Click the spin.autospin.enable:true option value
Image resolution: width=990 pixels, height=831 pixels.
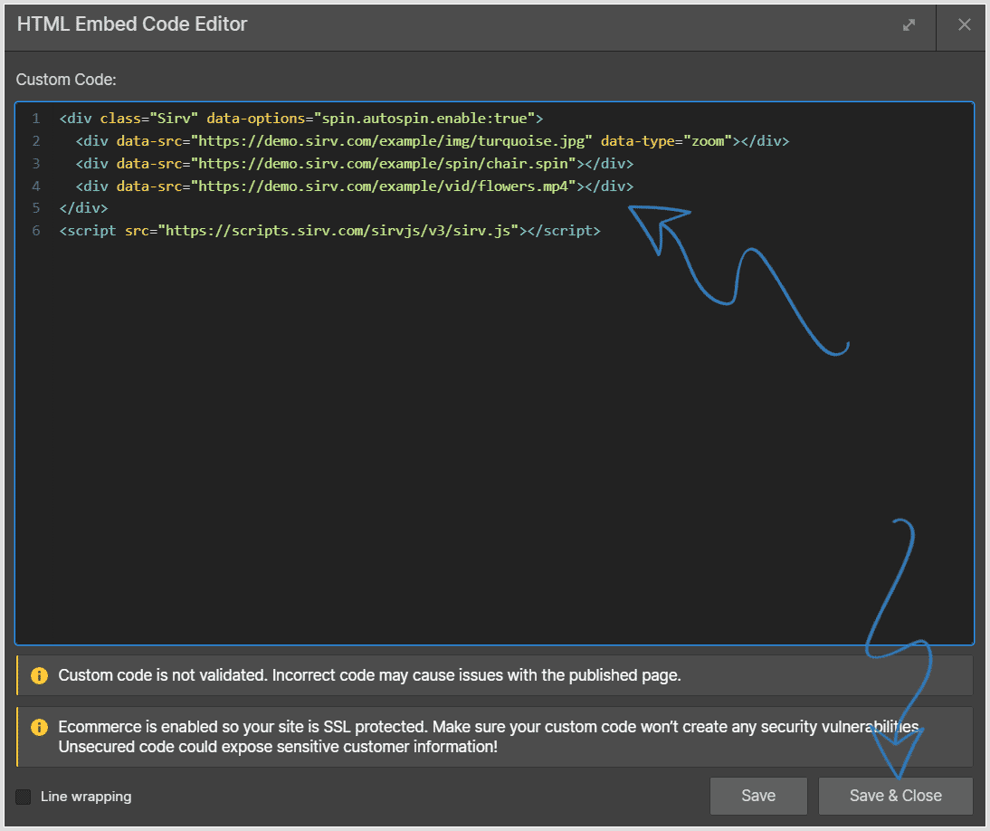(x=424, y=119)
